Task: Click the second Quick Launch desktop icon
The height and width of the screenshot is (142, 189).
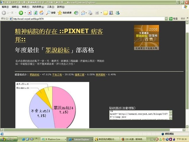Action: click(x=28, y=139)
